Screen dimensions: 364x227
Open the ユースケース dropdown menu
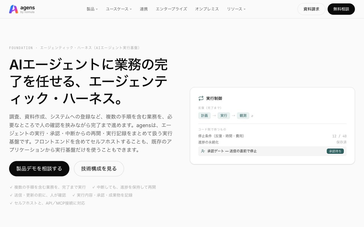(x=119, y=9)
